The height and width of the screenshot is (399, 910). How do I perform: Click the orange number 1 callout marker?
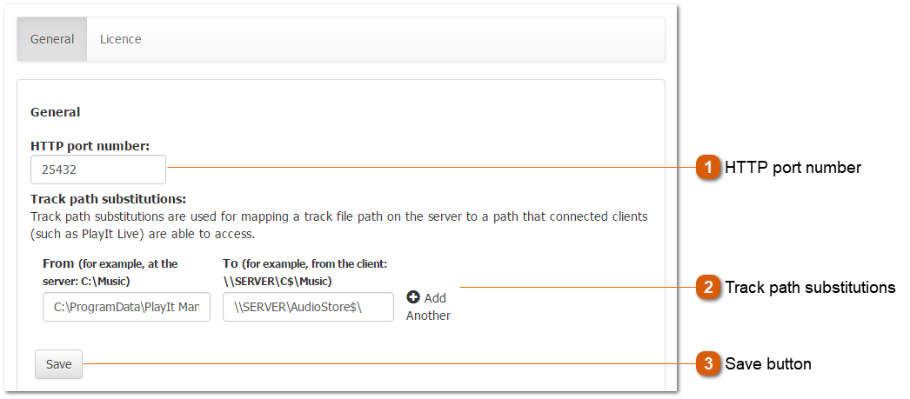pyautogui.click(x=709, y=167)
